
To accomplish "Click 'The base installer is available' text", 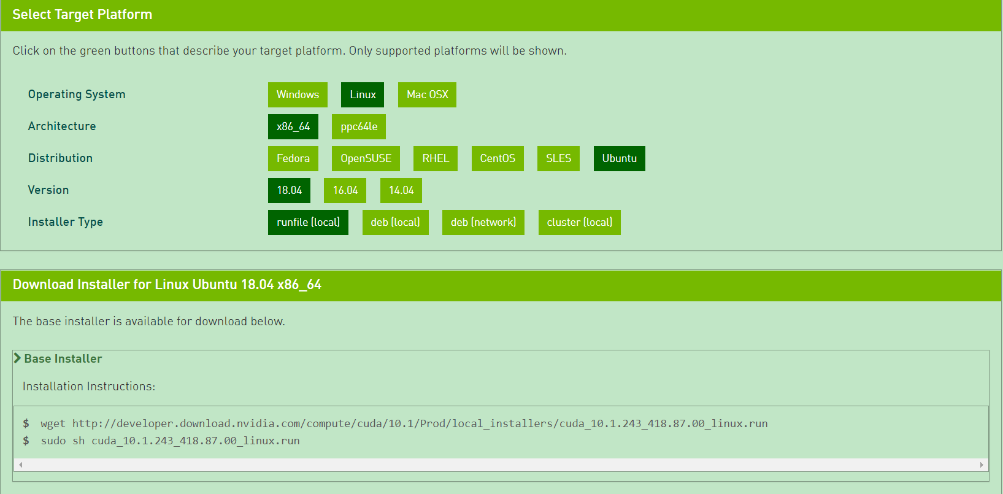I will click(x=149, y=322).
